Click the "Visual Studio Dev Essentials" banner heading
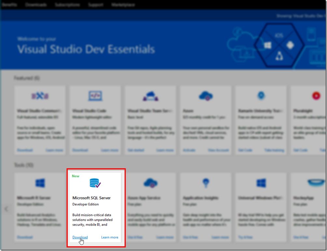 click(x=86, y=49)
